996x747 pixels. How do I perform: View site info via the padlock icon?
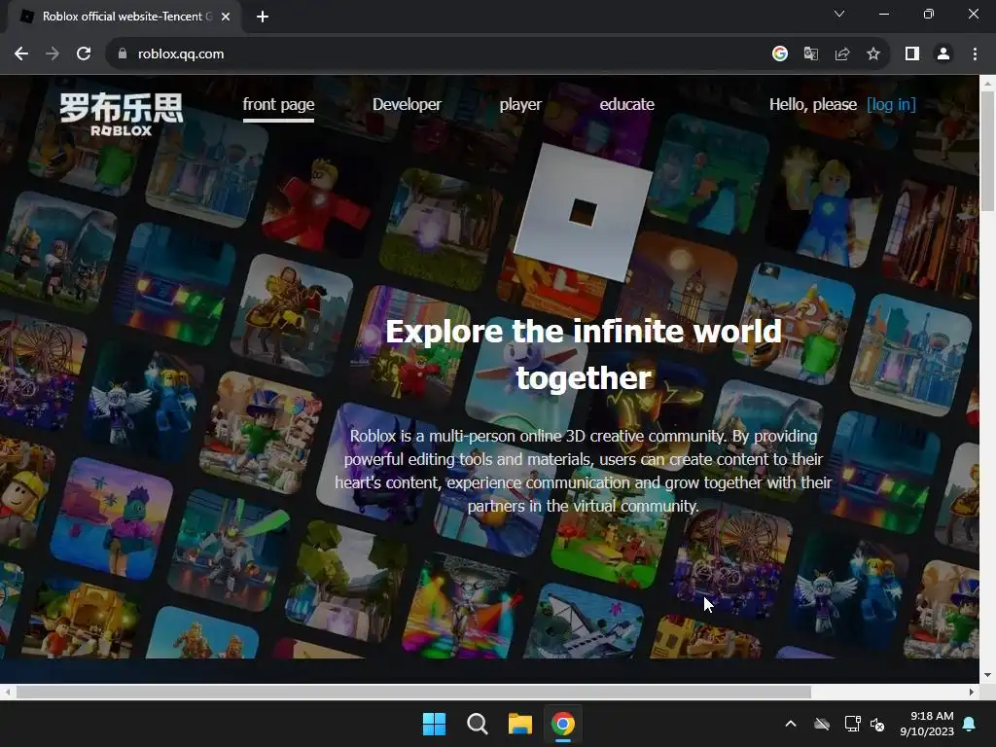(x=123, y=54)
